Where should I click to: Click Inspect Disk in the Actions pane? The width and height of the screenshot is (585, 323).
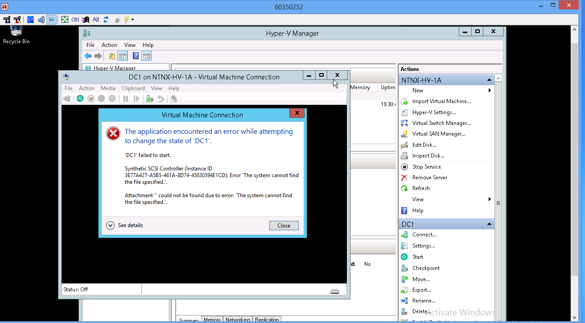(x=428, y=156)
